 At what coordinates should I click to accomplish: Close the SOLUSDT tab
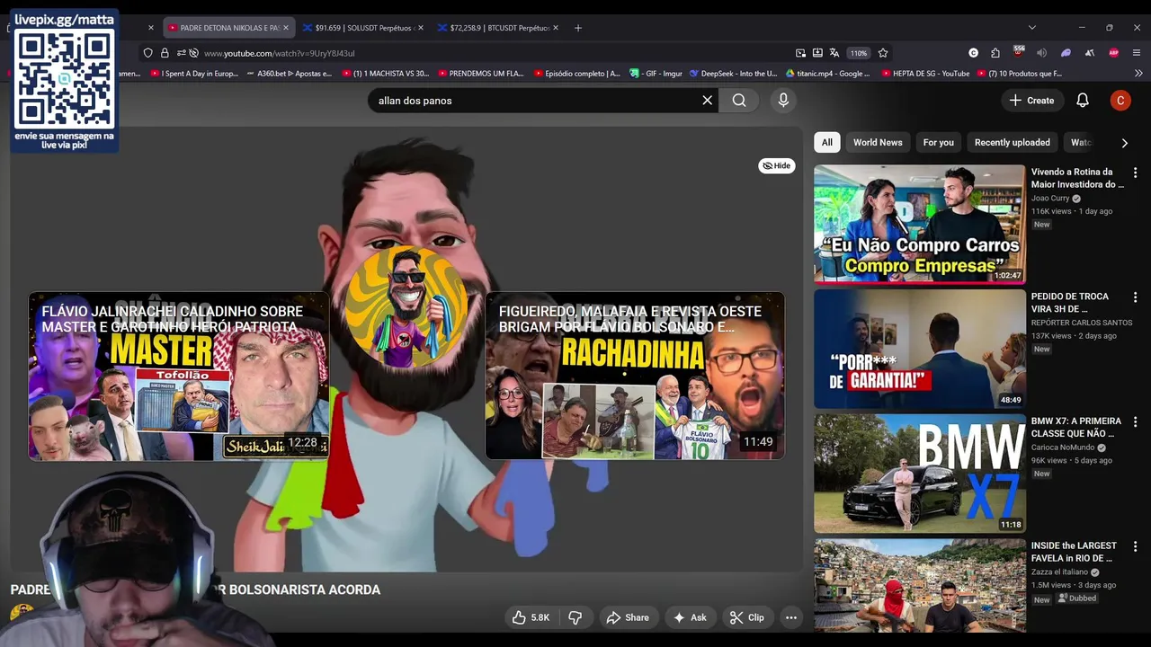click(x=421, y=28)
